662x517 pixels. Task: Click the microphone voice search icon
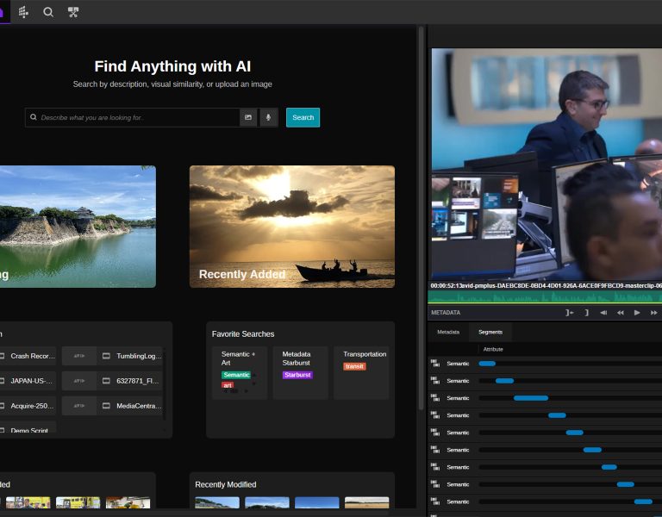[x=268, y=117]
